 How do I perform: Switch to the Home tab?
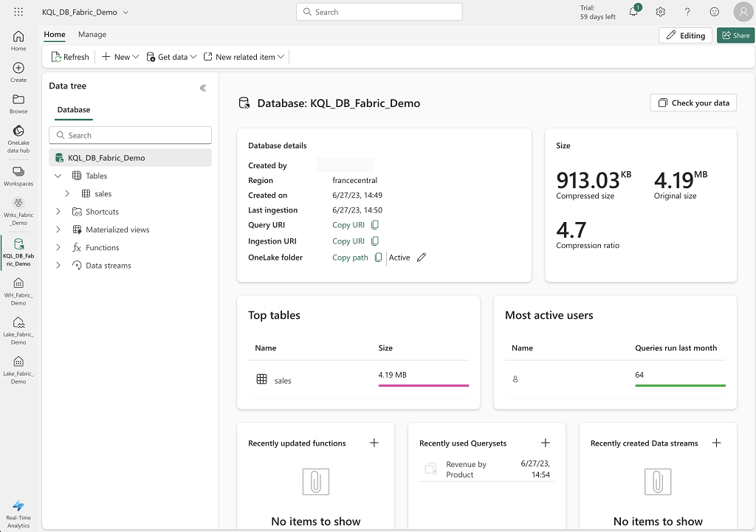pos(55,34)
